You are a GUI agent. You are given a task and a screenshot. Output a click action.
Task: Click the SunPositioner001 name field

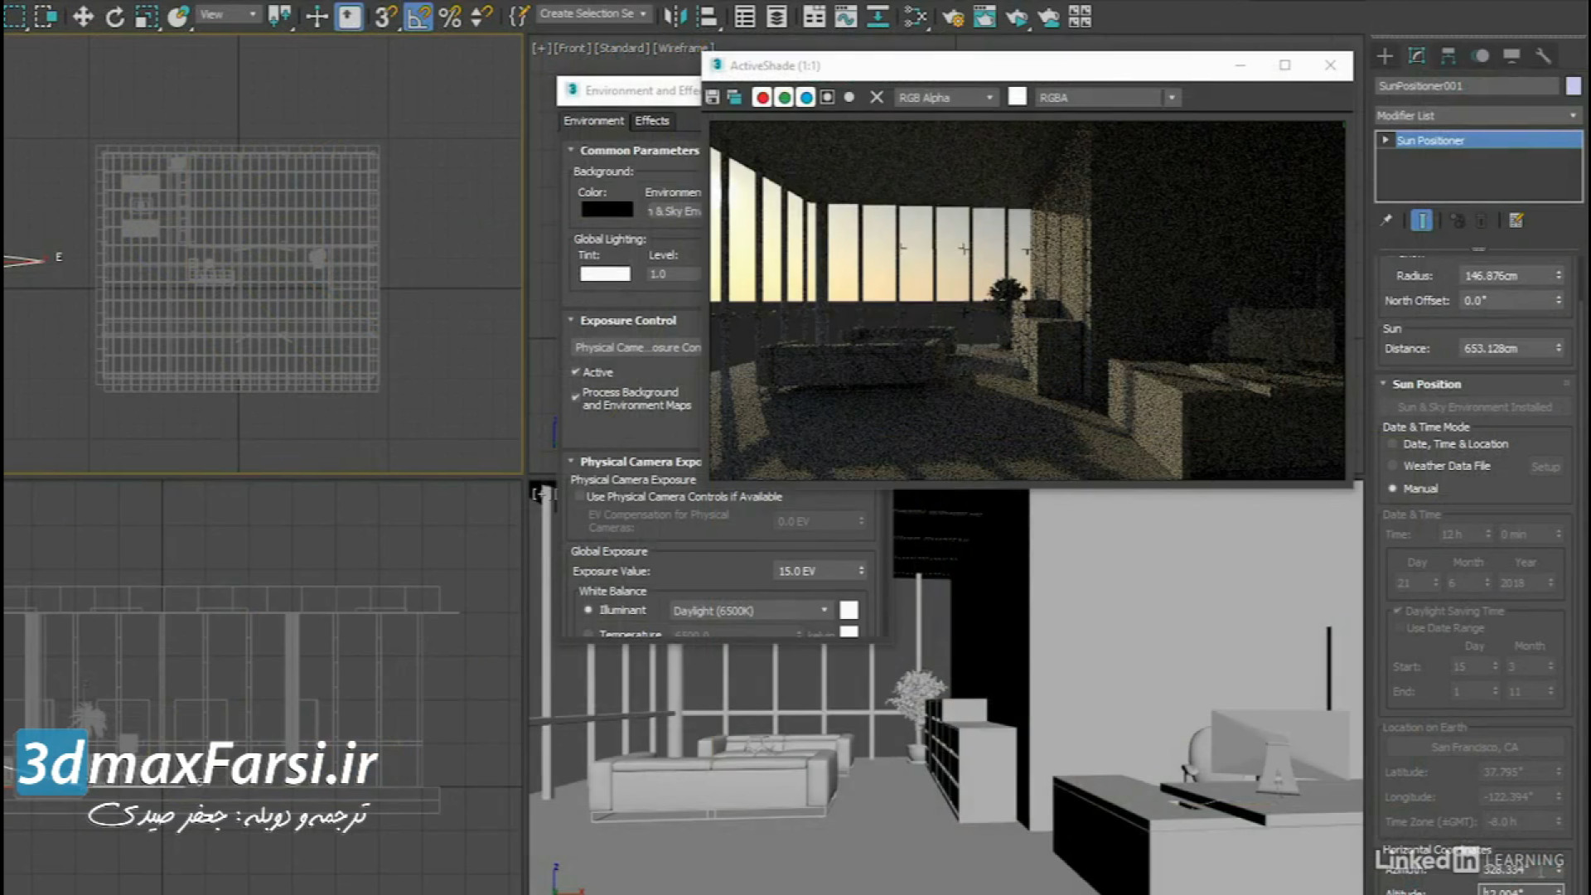(1467, 85)
